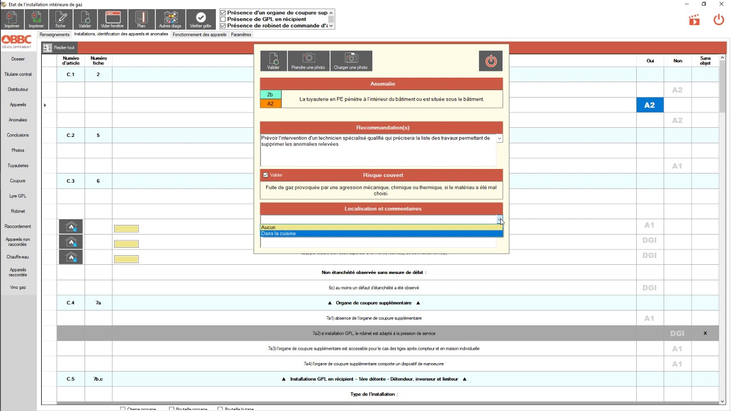Open Titulaire contrat in the sidebar
Image resolution: width=731 pixels, height=411 pixels.
(x=18, y=74)
